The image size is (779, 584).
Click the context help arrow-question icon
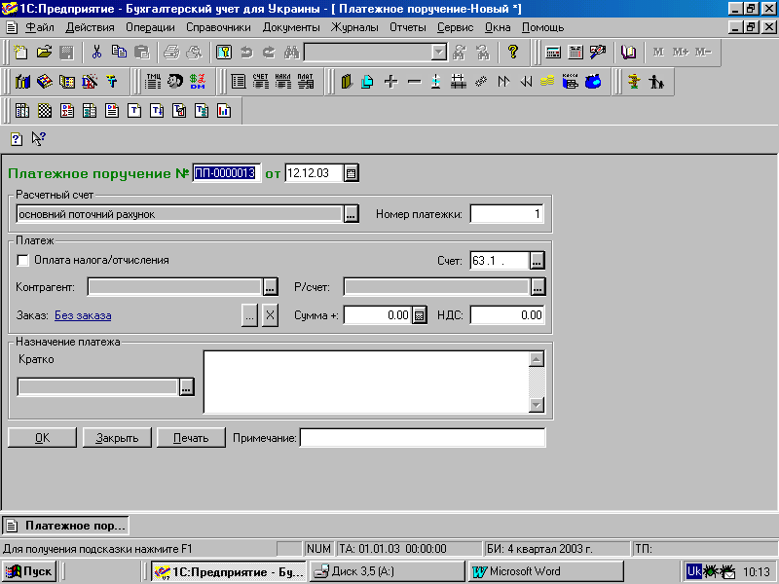[39, 138]
